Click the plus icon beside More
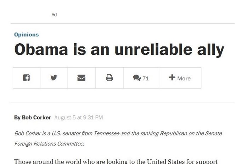235x164 pixels. 172,78
